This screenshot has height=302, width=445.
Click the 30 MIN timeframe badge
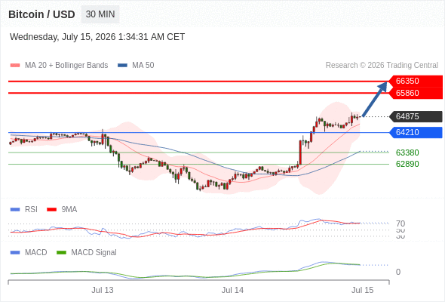(100, 14)
